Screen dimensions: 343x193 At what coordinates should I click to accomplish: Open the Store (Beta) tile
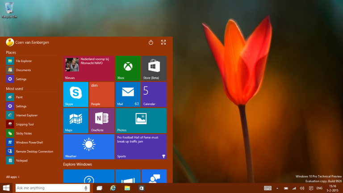click(154, 68)
